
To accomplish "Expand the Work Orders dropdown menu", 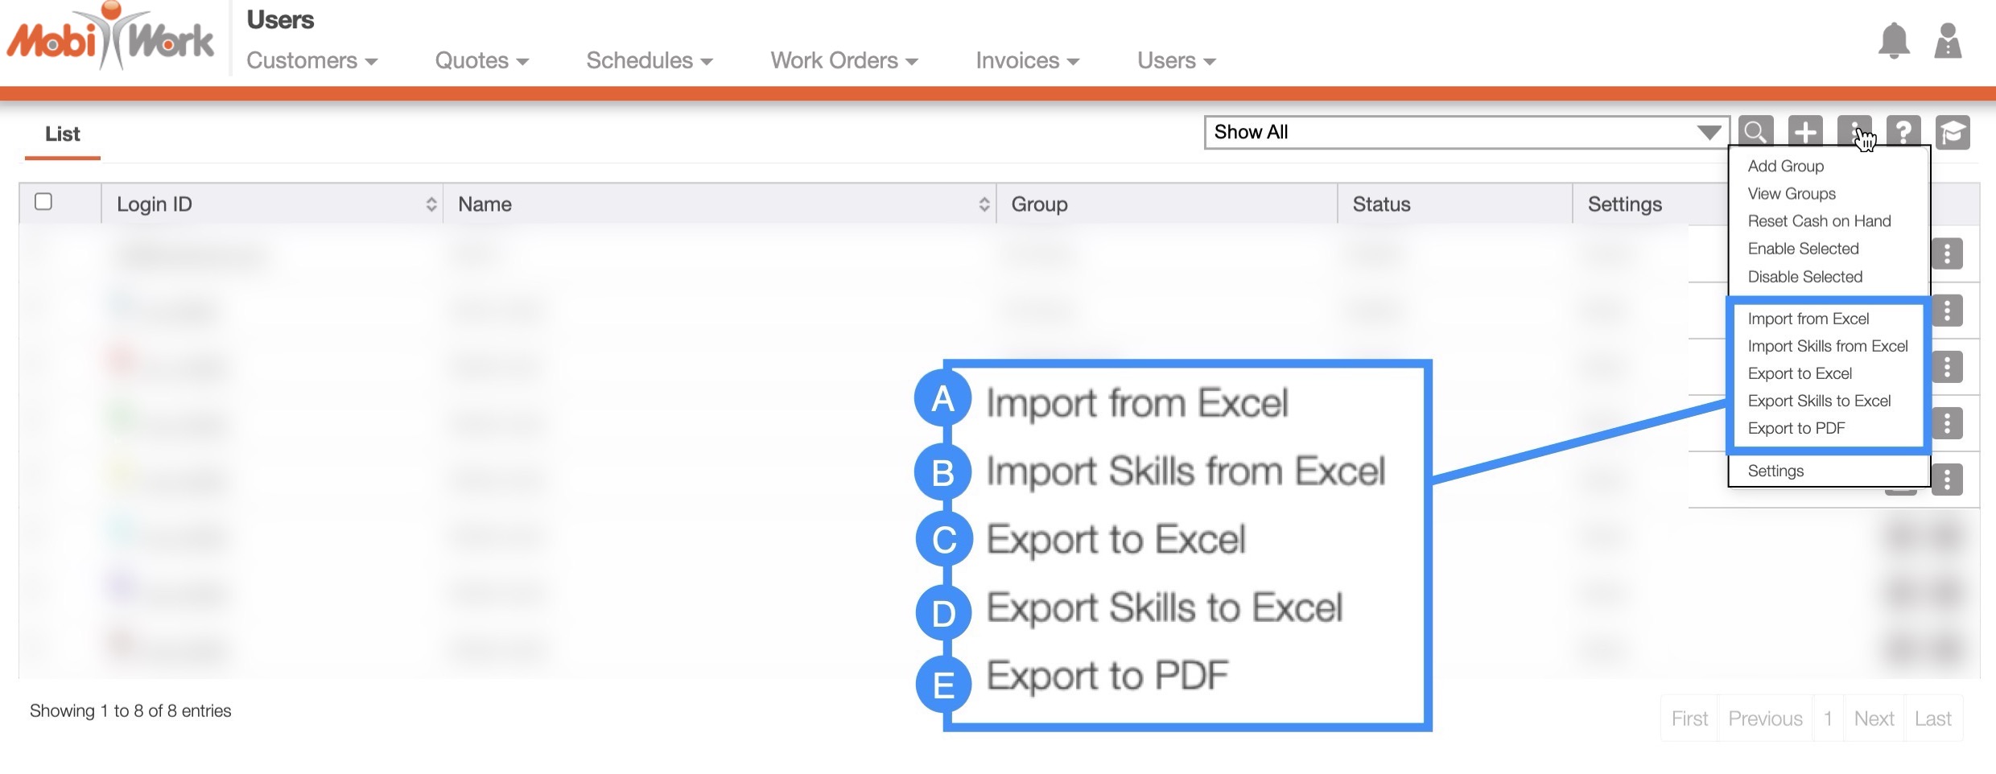I will (x=843, y=61).
